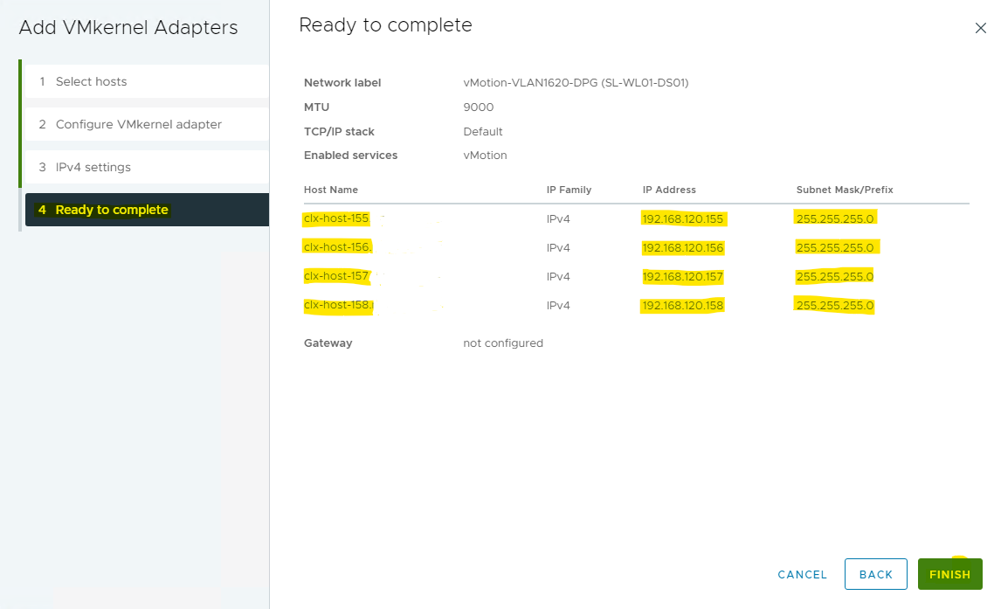
Task: Go to step 1 Select hosts
Action: [x=91, y=81]
